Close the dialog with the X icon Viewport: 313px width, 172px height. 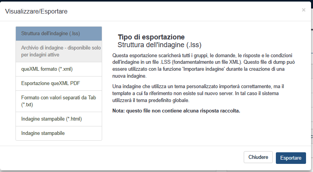pos(303,10)
